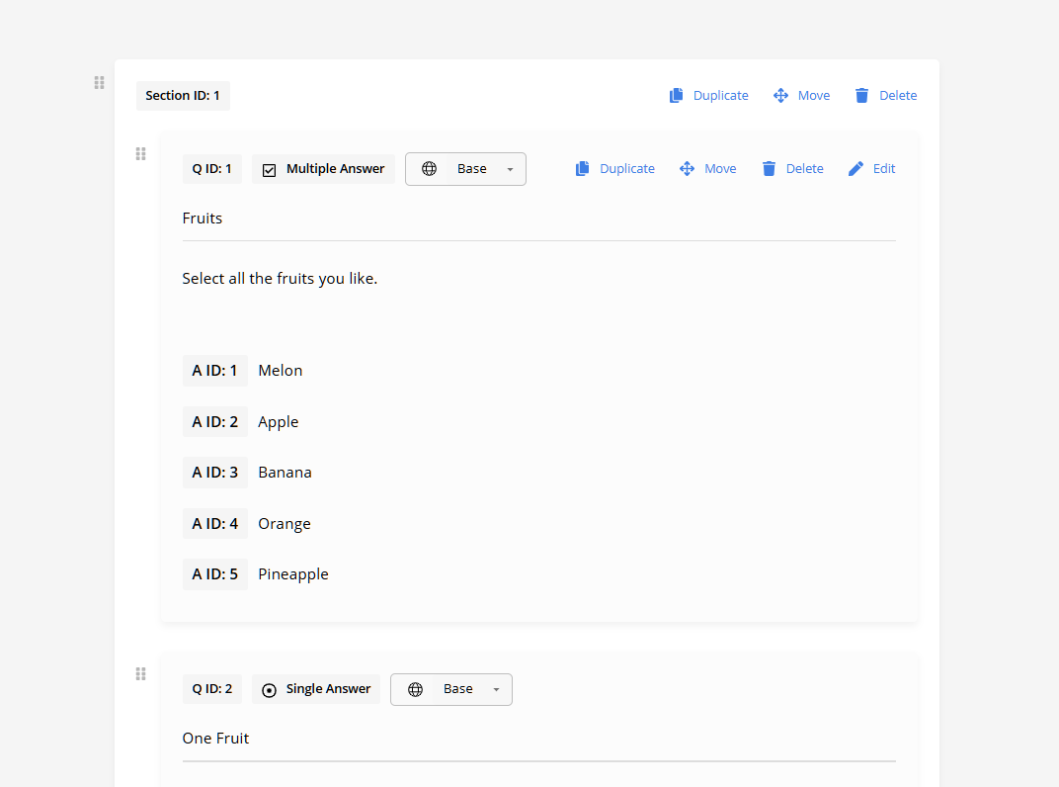
Task: Click the Q ID: 1 badge
Action: tap(211, 168)
